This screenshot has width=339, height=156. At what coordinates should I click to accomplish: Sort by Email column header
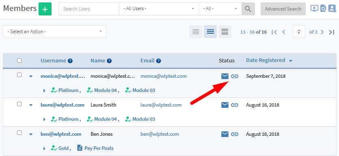click(147, 61)
